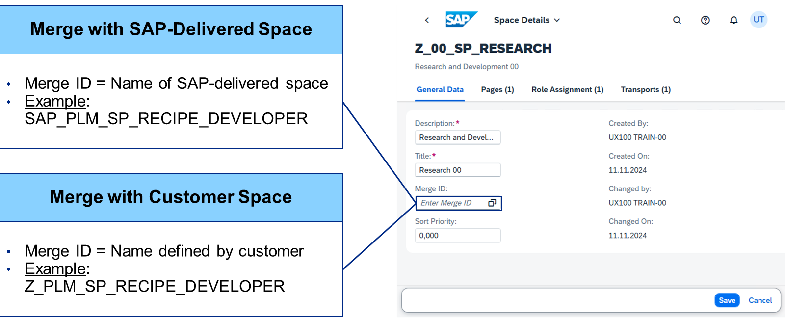Open search with the magnifier icon
The image size is (785, 322).
pos(677,20)
